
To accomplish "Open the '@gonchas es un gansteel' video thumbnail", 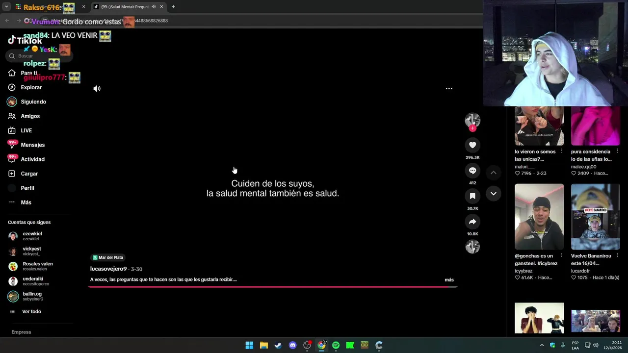I will tap(539, 217).
